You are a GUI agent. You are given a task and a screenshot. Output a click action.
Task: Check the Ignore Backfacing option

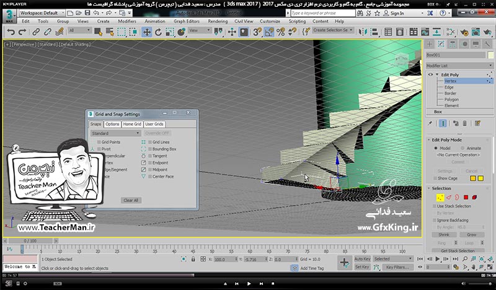coord(435,220)
